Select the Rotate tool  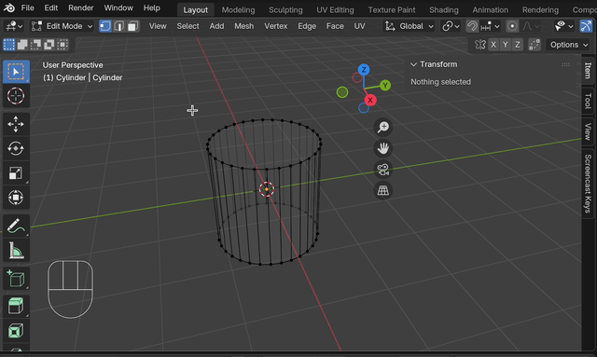[16, 148]
